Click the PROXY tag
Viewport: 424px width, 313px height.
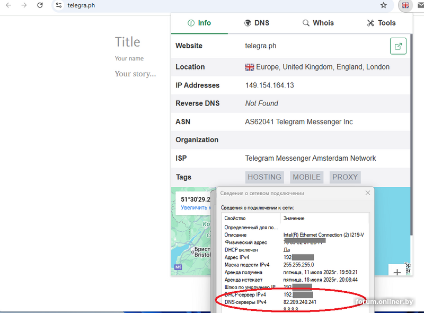point(345,177)
